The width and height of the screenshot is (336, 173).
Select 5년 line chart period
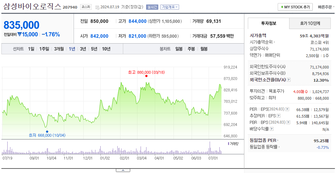[94, 49]
